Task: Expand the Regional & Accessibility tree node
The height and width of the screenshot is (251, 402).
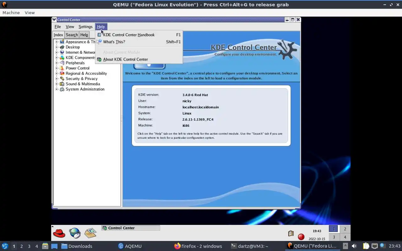Action: 57,73
